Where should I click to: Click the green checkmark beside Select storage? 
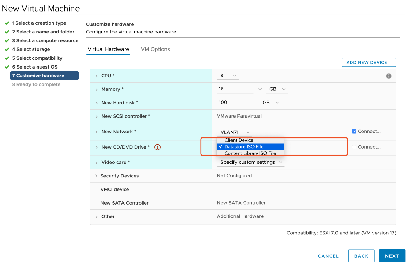(x=7, y=49)
